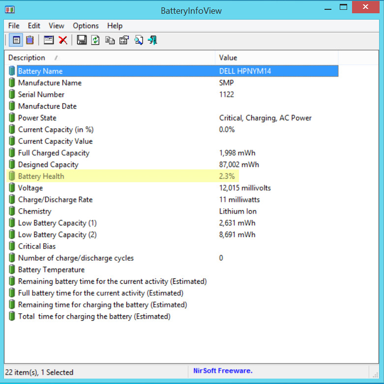
Task: Open the Edit menu
Action: coord(34,26)
